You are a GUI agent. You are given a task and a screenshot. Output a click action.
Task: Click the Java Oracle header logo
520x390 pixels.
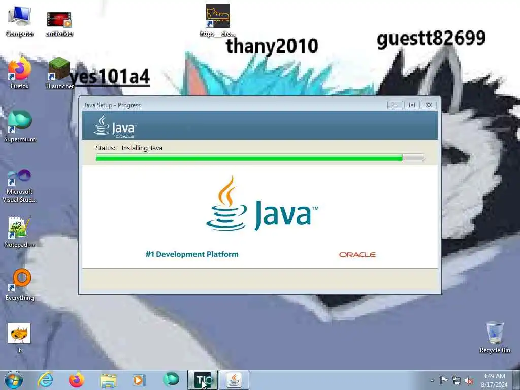(115, 126)
